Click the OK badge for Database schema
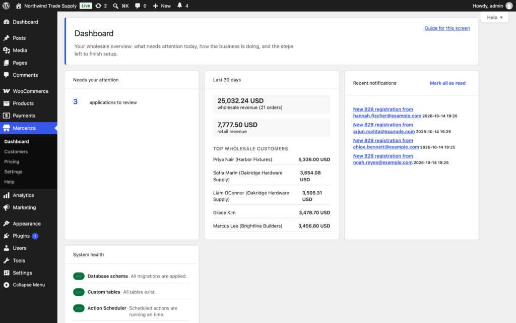 [79, 276]
